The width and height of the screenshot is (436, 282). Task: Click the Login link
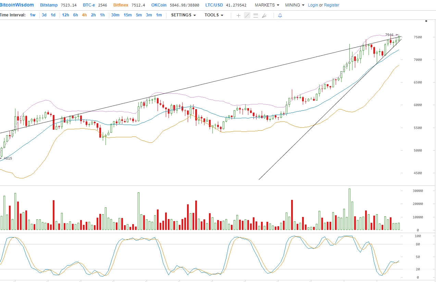(x=313, y=5)
